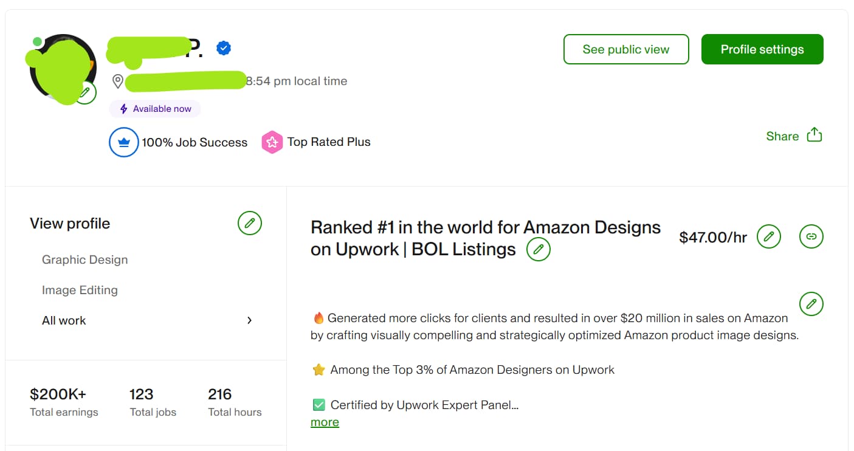Edit the profile overview using its pencil icon

(x=811, y=304)
